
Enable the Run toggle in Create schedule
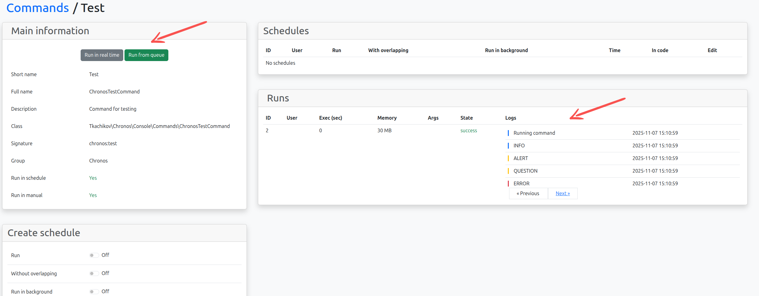pyautogui.click(x=94, y=255)
